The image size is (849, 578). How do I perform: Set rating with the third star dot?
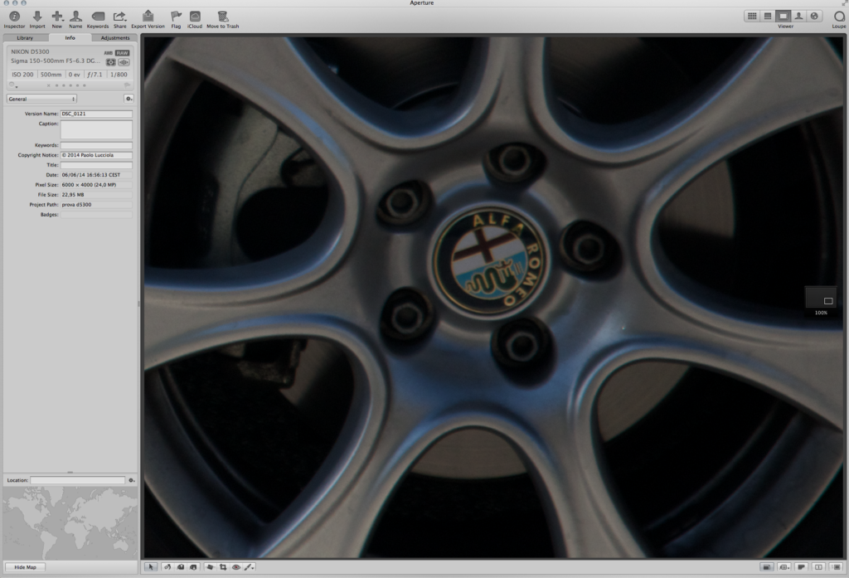[x=70, y=85]
